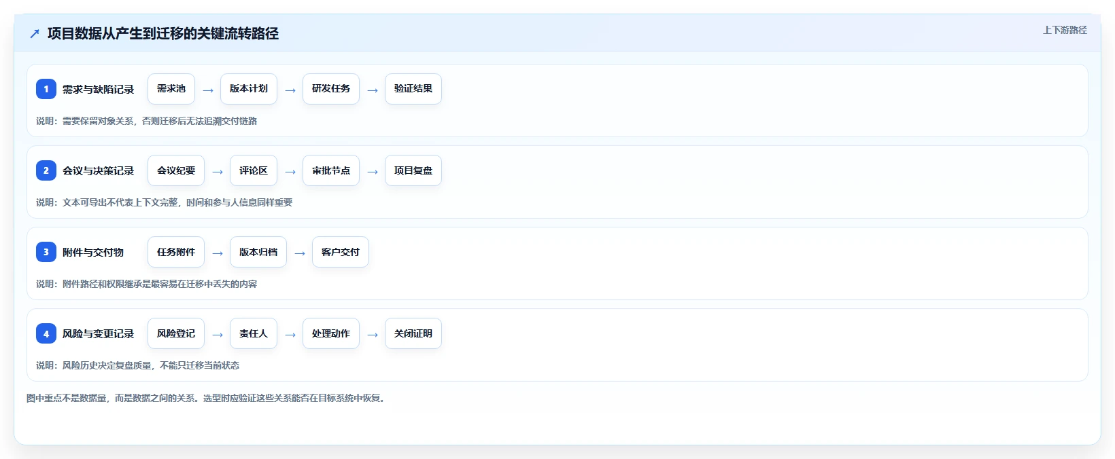Click the 会议纪要 node
The image size is (1115, 459).
(x=176, y=170)
